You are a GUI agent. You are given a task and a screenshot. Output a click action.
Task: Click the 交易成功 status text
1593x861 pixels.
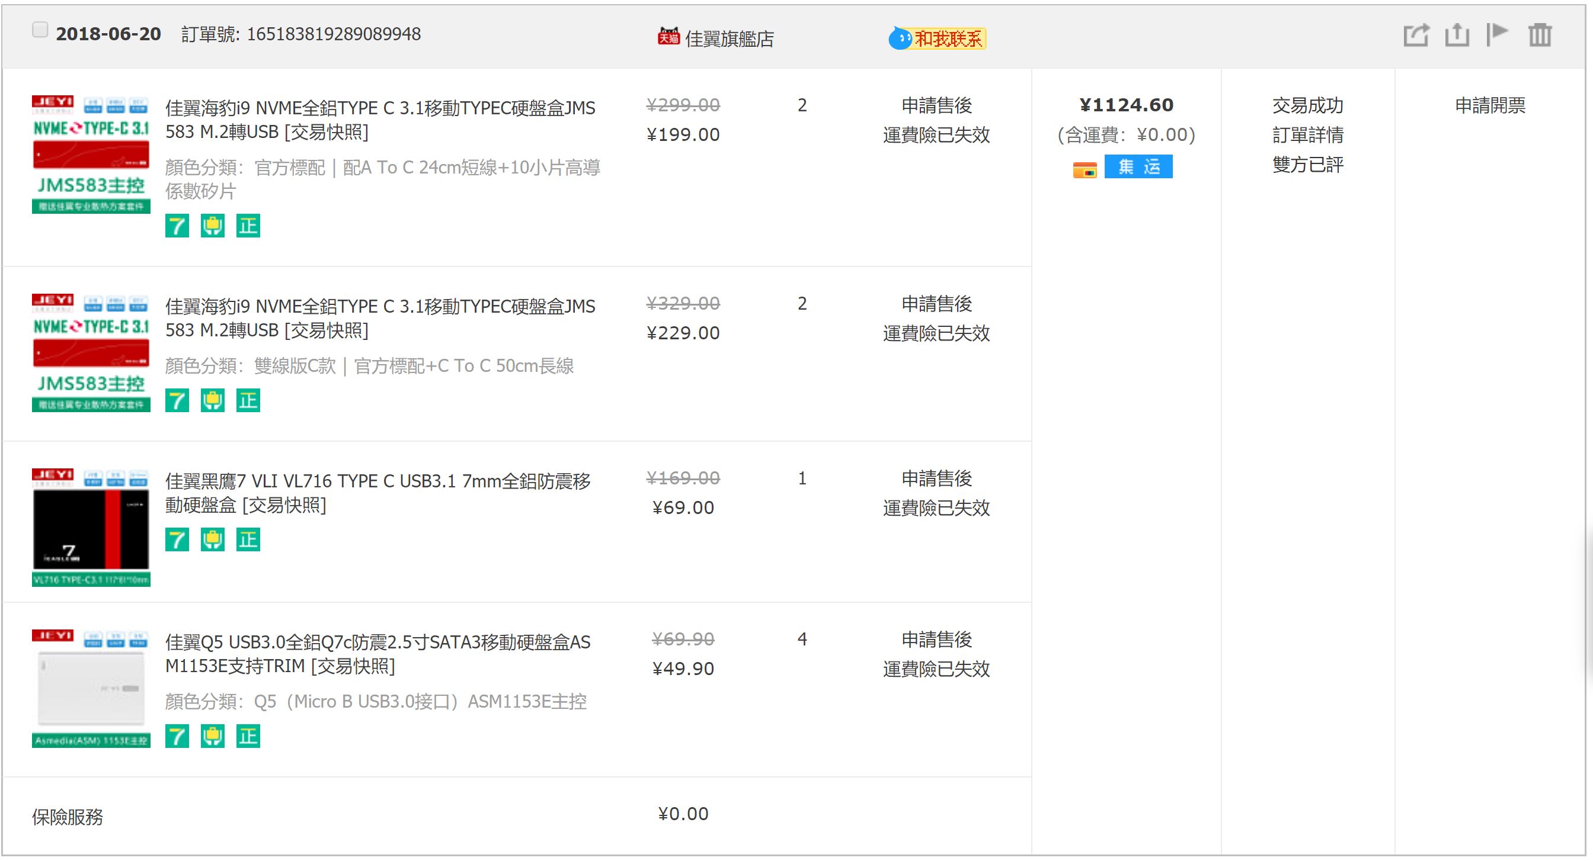click(x=1307, y=105)
